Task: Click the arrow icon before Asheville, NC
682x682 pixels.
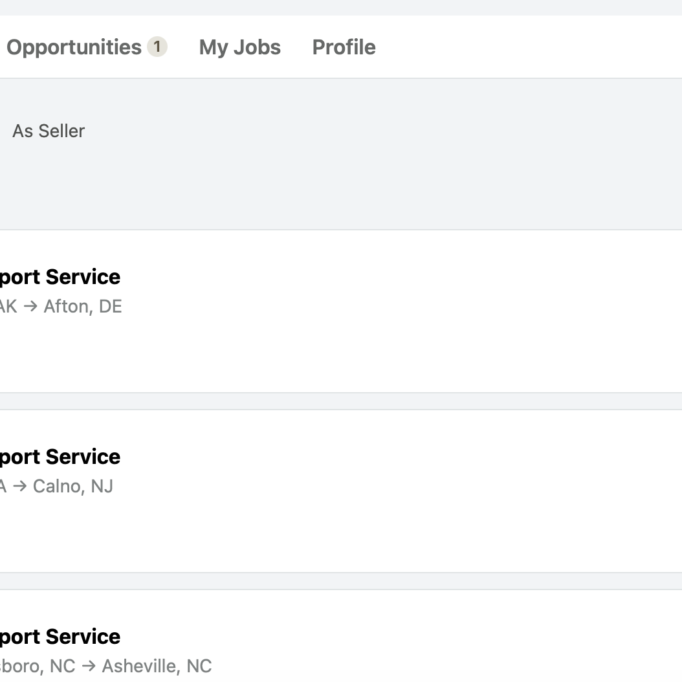Action: point(89,666)
